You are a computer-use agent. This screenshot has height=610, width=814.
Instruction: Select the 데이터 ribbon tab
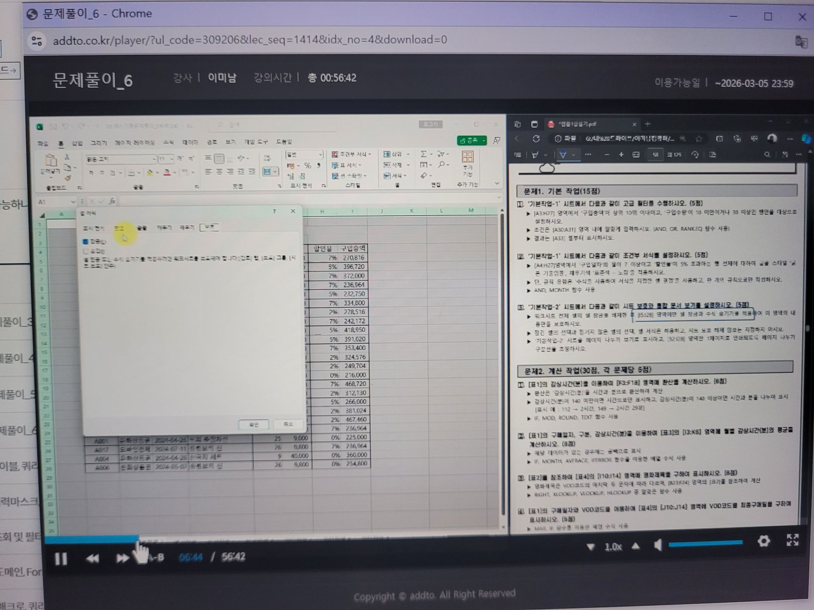(190, 142)
